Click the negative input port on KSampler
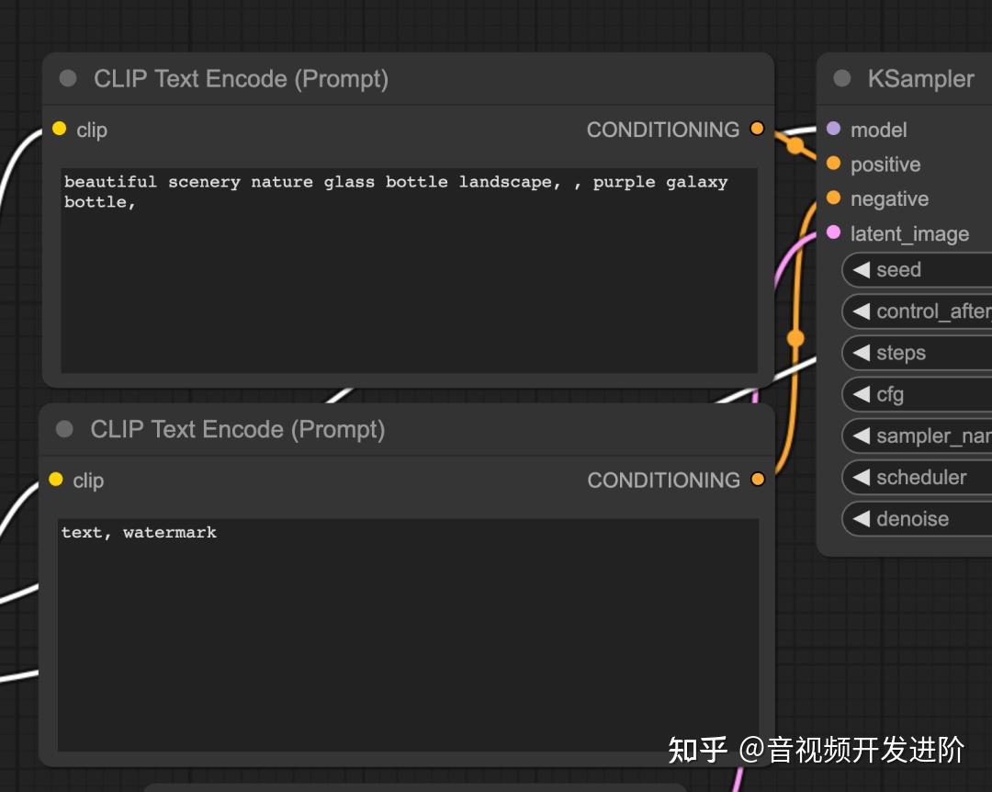The height and width of the screenshot is (792, 992). [x=834, y=198]
